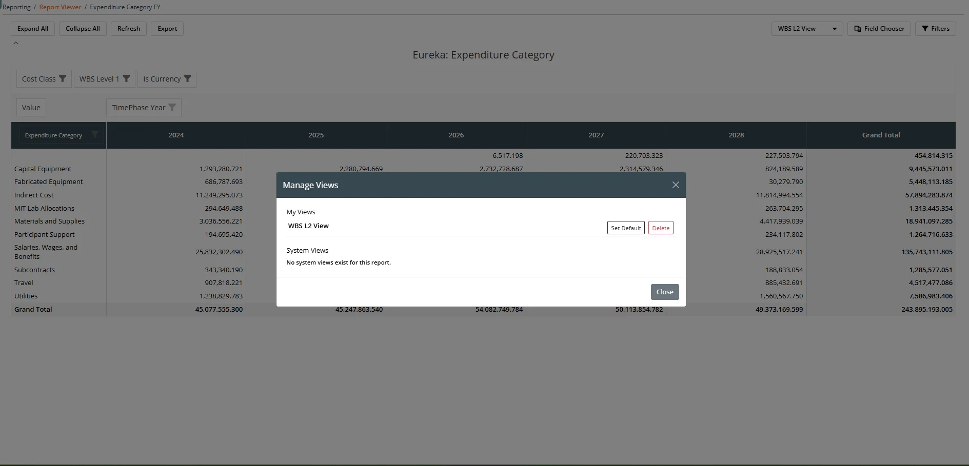This screenshot has height=466, width=969.
Task: Select the Is Currency field chip
Action: pos(167,78)
